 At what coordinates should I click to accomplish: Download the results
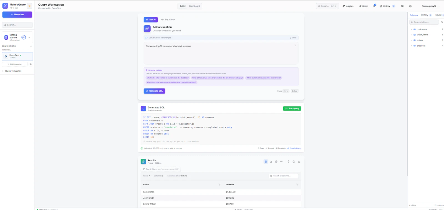pyautogui.click(x=299, y=161)
